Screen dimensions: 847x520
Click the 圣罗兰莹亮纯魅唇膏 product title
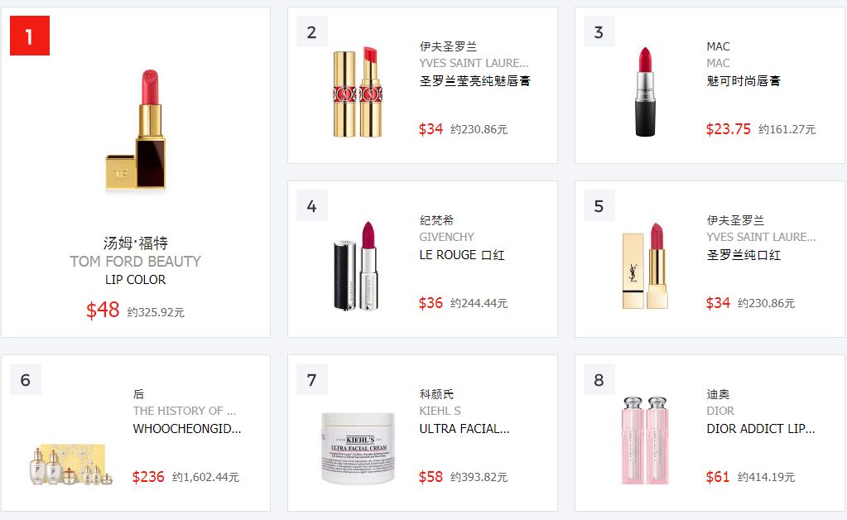474,81
